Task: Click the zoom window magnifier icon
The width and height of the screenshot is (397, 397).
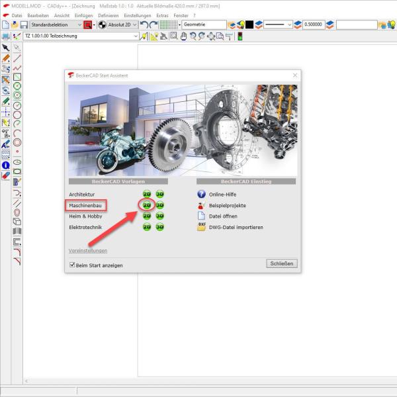Action: (x=173, y=36)
